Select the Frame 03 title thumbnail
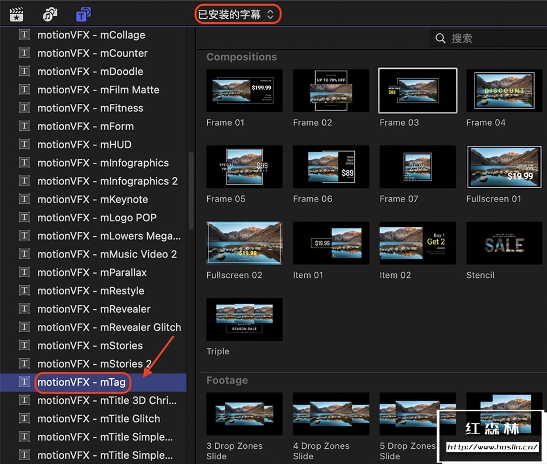This screenshot has height=464, width=547. tap(417, 90)
